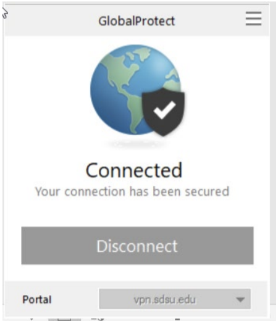
Task: Click the GlobalProtect title text
Action: [x=137, y=21]
